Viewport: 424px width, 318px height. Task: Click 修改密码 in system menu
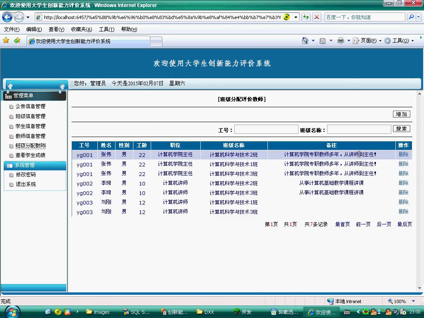[x=26, y=175]
